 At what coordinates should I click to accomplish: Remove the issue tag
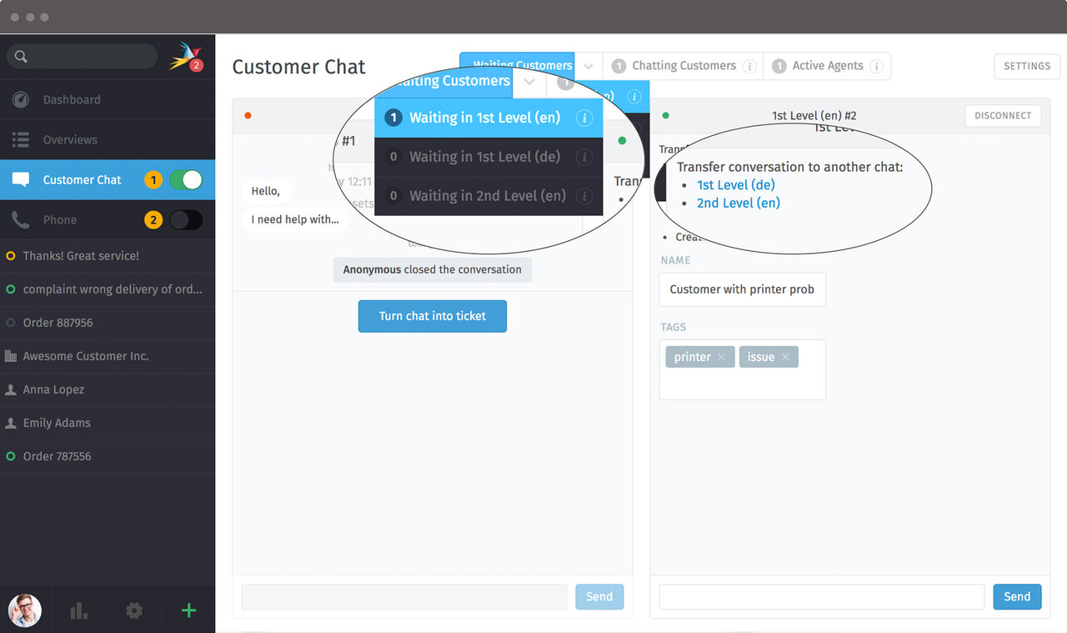785,357
